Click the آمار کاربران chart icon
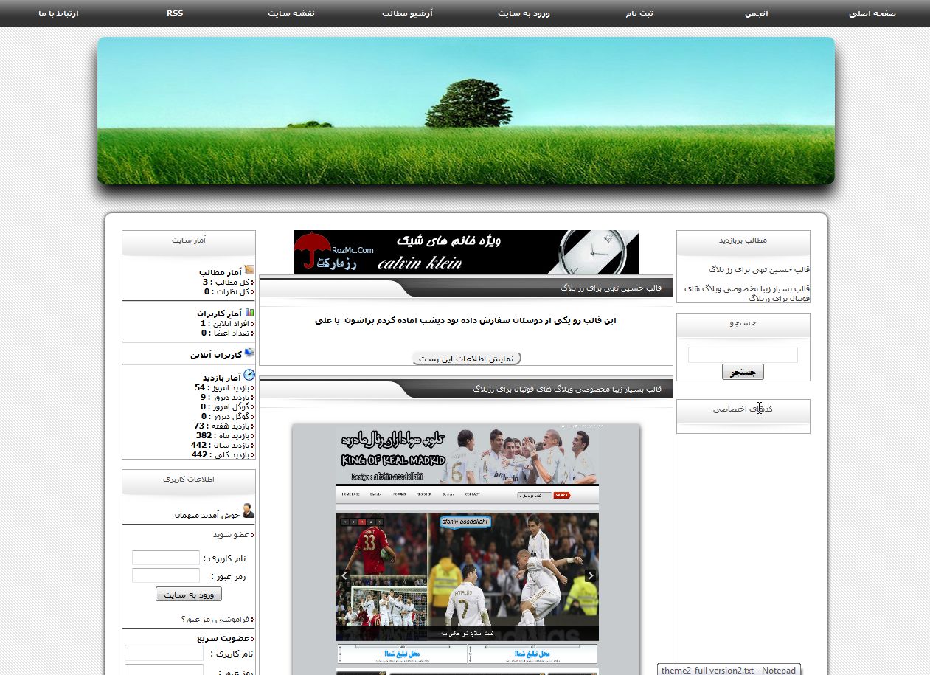Viewport: 930px width, 675px height. pos(249,312)
